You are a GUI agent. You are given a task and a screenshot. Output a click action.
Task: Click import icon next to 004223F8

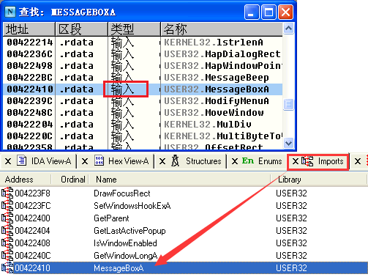[x=7, y=193]
